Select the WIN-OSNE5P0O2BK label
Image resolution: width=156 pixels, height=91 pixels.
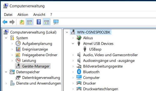(x=94, y=32)
